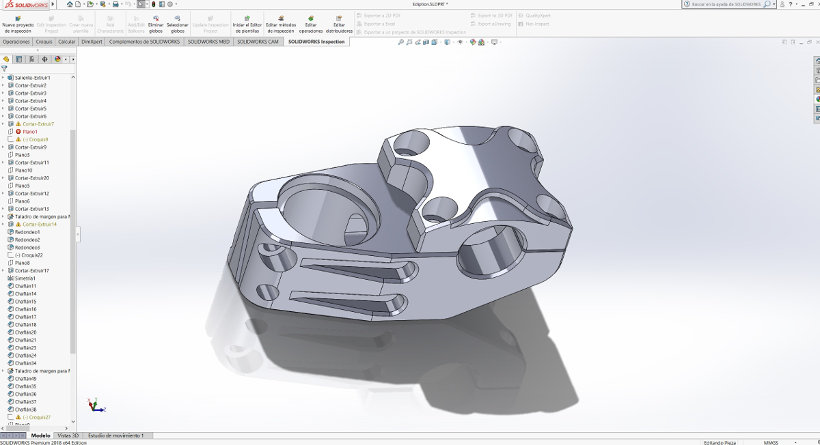Open the SOLIDWORKS CAM tab
Viewport: 820px width, 445px height.
coord(258,42)
